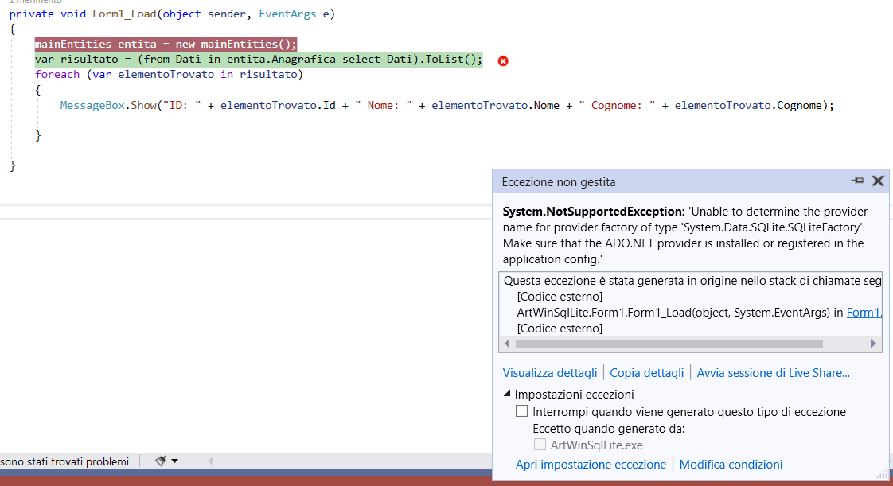Screen dimensions: 893x486
Task: Close the Eccezione non gestita popup
Action: click(878, 181)
